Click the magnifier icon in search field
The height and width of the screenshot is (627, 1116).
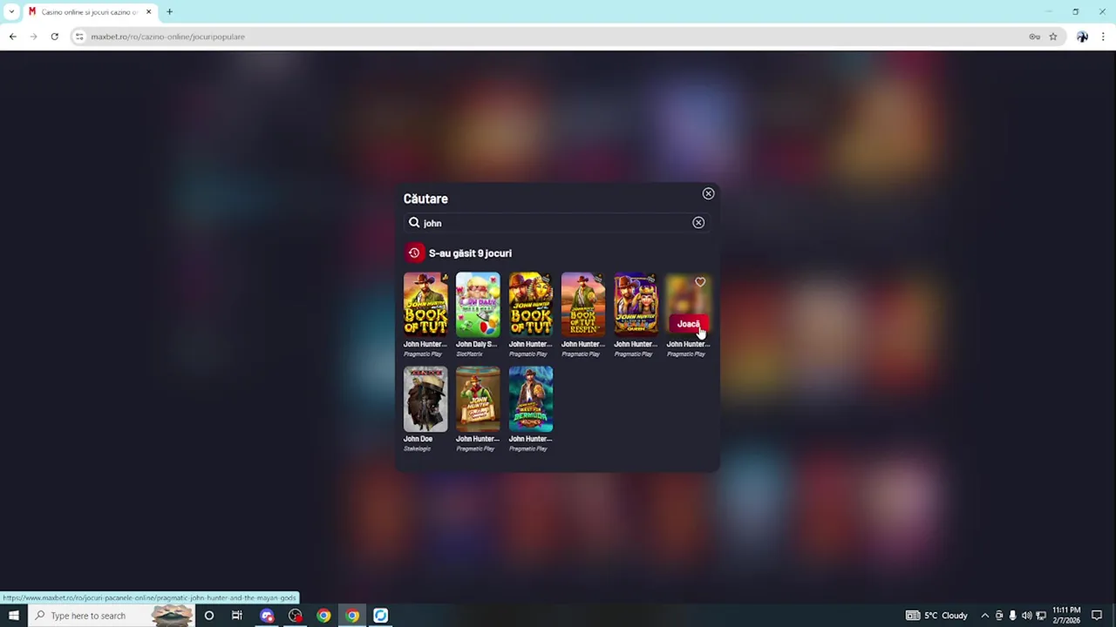[x=414, y=223]
